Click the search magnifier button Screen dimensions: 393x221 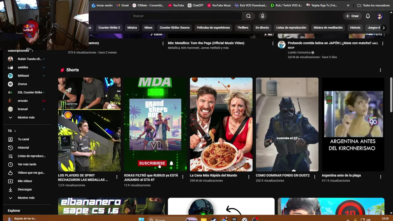[x=248, y=16]
